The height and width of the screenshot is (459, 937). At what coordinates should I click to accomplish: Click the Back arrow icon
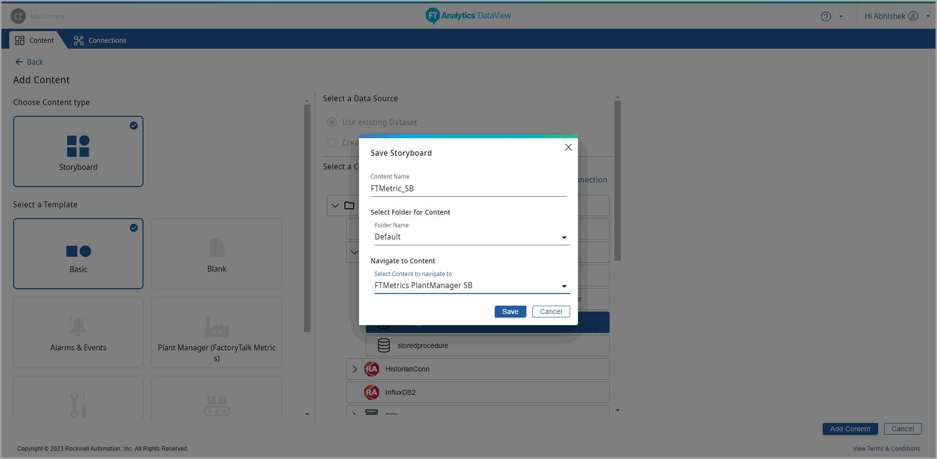[19, 62]
